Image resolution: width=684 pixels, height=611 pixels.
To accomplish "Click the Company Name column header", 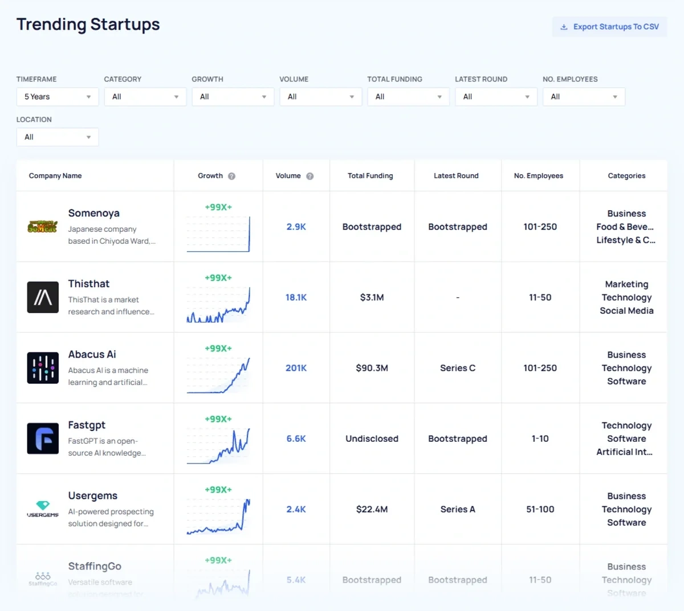I will [x=55, y=176].
